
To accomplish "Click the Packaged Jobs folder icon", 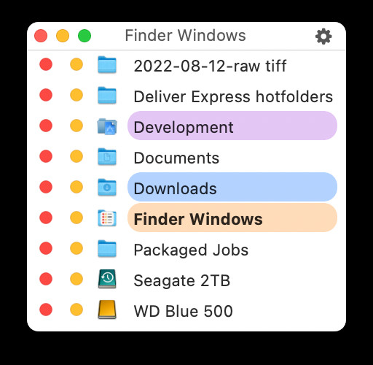I will pos(107,249).
